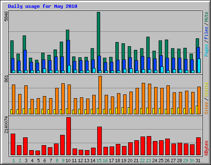The height and width of the screenshot is (165, 211).
Task: Select day 16 on the date axis
Action: 105,160
